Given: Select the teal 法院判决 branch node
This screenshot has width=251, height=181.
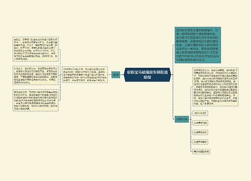Looking at the screenshot, I should tap(182, 119).
